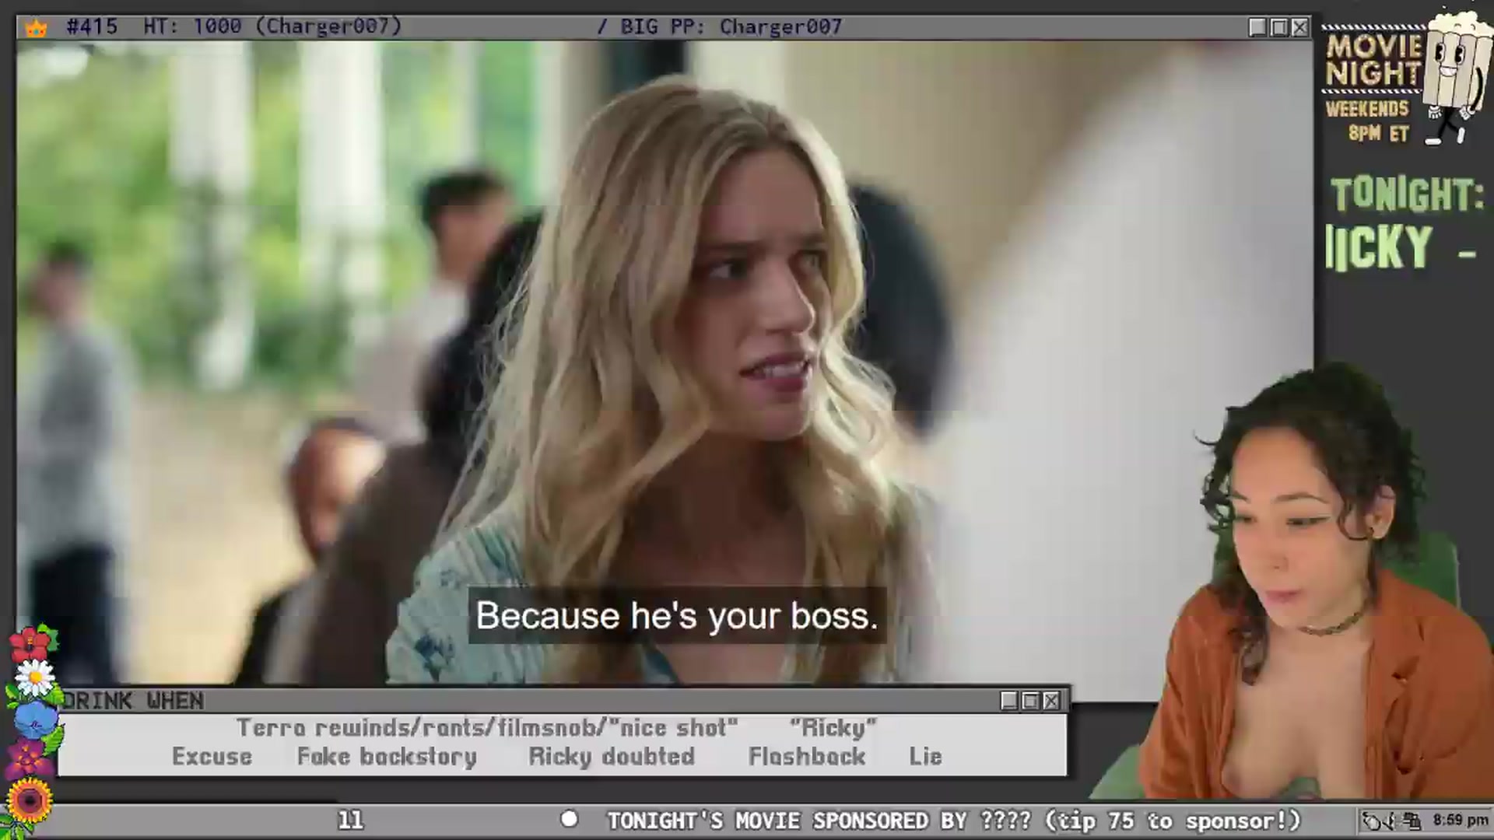Image resolution: width=1494 pixels, height=840 pixels.
Task: Click the "#415" counter text
Action: click(x=92, y=26)
